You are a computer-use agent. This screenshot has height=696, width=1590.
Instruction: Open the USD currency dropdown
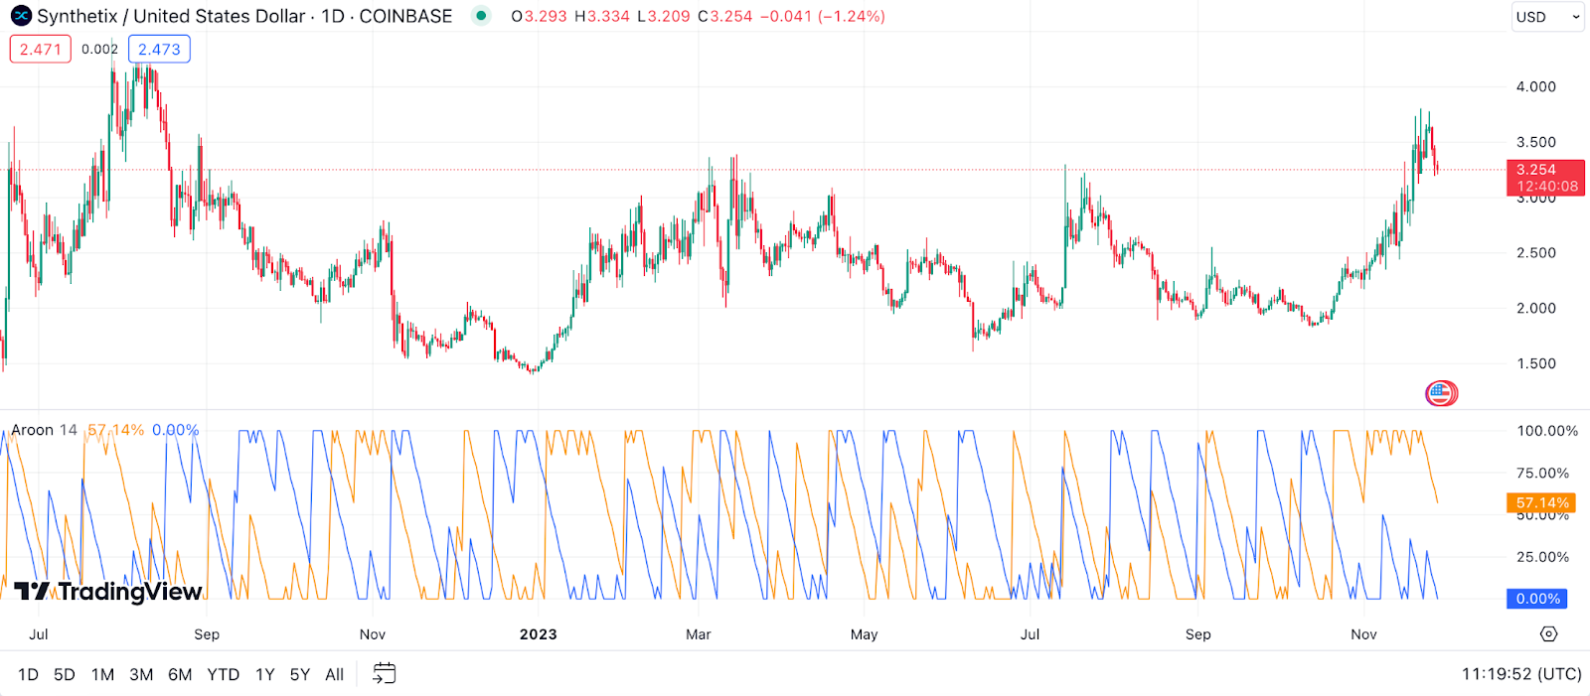pyautogui.click(x=1547, y=17)
